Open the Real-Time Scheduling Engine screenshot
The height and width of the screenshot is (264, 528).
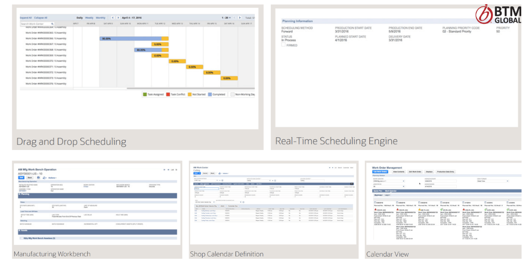point(397,68)
